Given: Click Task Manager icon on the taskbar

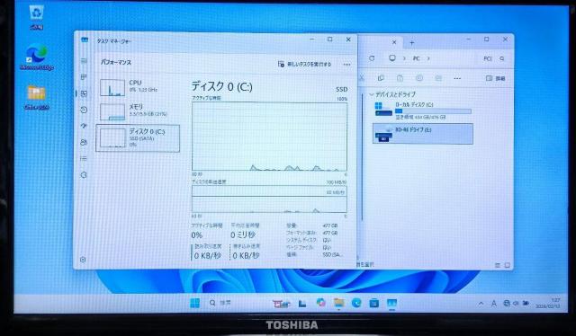Looking at the screenshot, I should pyautogui.click(x=392, y=303).
